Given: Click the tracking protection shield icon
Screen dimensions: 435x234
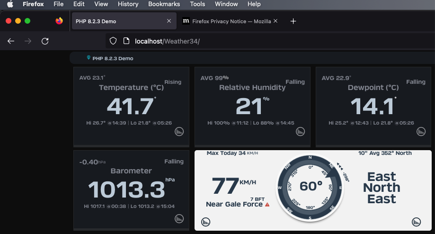Looking at the screenshot, I should coord(113,41).
